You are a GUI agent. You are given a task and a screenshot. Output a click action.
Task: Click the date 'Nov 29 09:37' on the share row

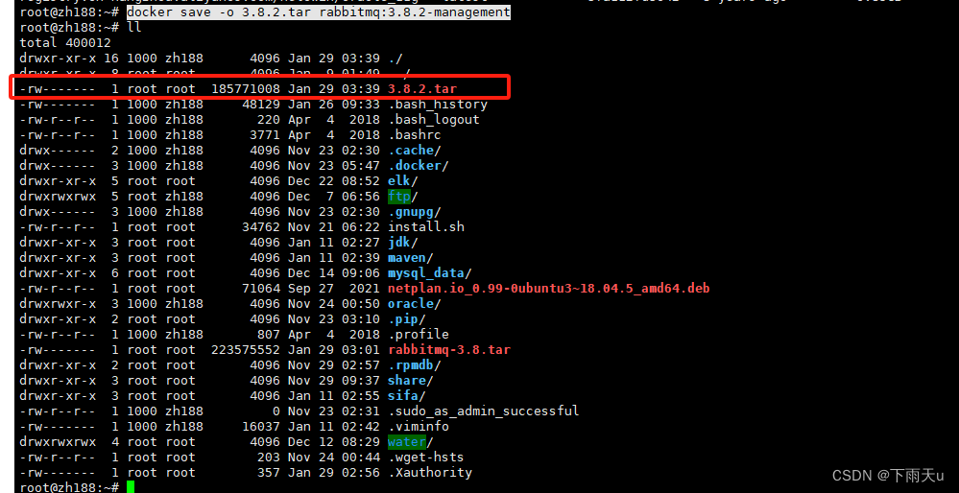tap(334, 381)
